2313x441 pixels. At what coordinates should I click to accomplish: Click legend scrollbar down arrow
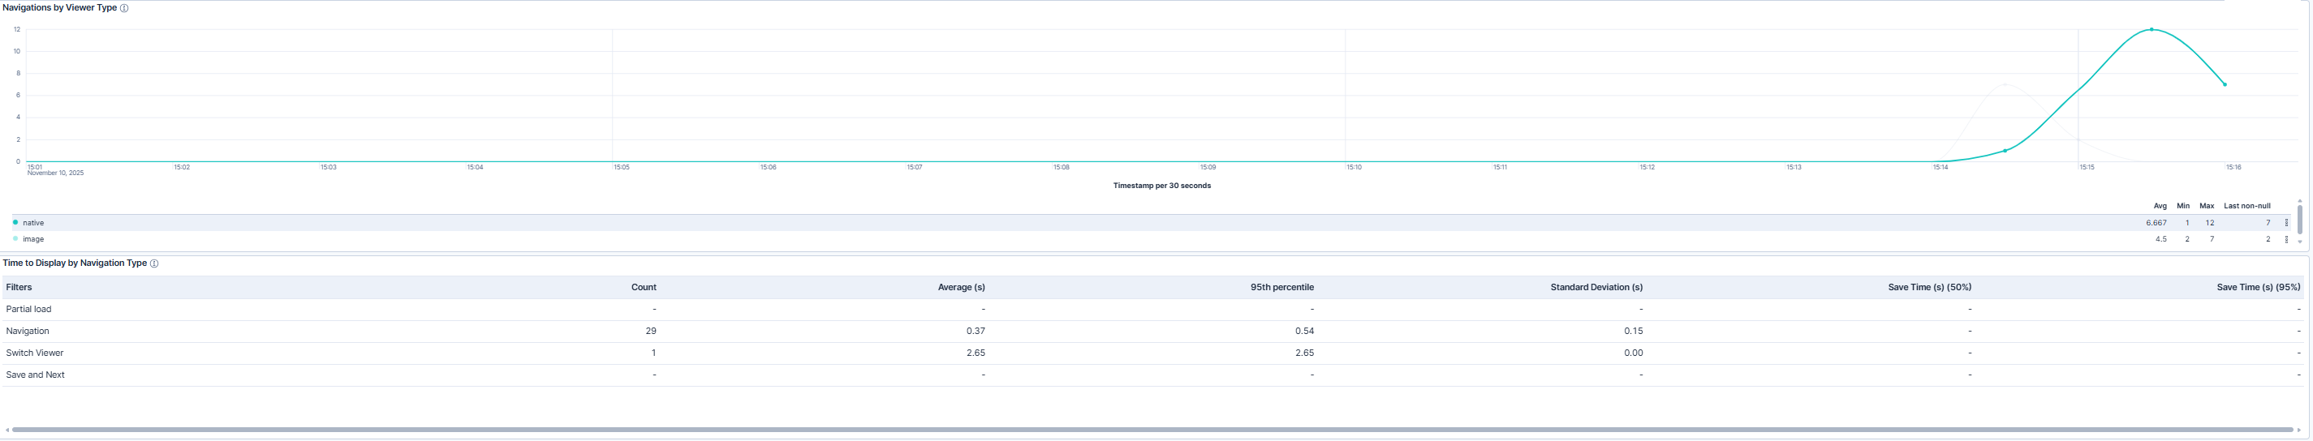(2299, 242)
